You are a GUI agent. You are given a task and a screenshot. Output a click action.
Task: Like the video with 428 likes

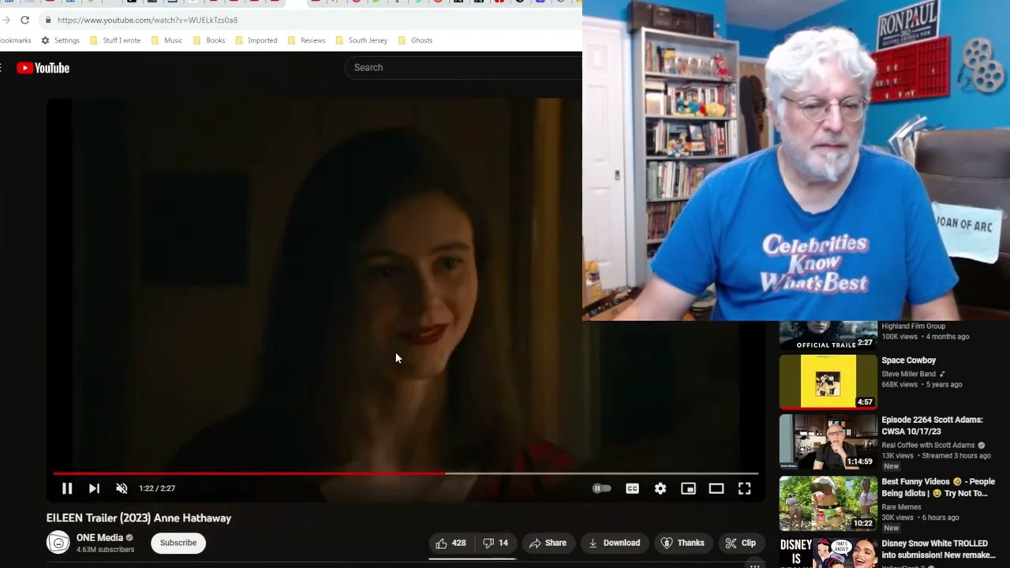tap(451, 543)
